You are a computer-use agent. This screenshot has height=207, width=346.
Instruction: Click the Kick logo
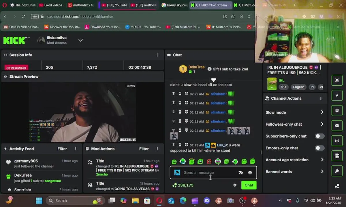[x=16, y=40]
